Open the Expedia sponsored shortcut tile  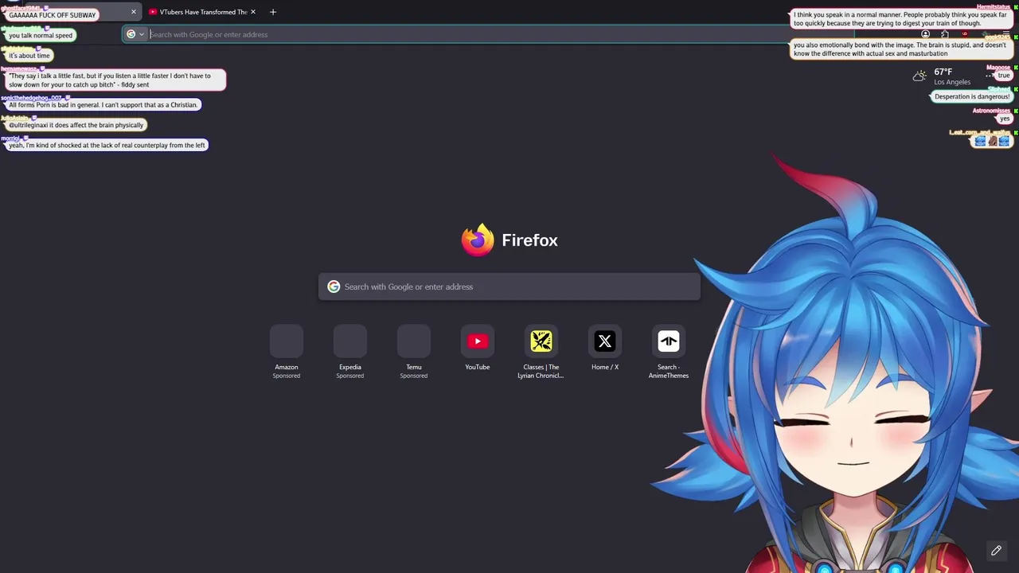(x=350, y=341)
